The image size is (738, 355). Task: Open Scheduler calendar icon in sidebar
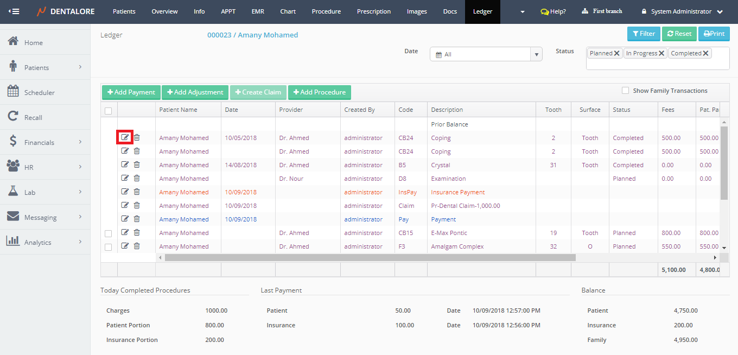click(13, 92)
